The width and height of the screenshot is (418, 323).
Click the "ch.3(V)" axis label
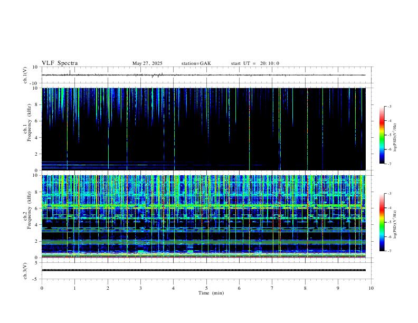(25, 271)
